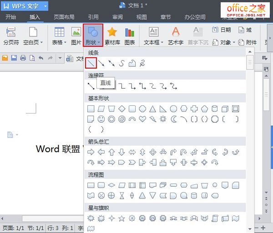Click the zoom in plus button
The width and height of the screenshot is (273, 233).
click(x=263, y=228)
